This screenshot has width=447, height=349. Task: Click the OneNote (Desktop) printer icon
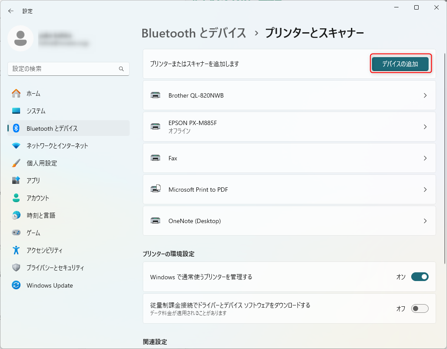tap(155, 221)
